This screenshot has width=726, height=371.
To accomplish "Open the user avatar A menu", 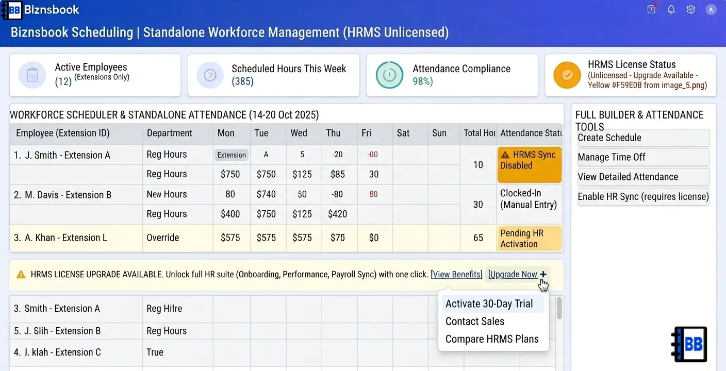I will tap(711, 9).
